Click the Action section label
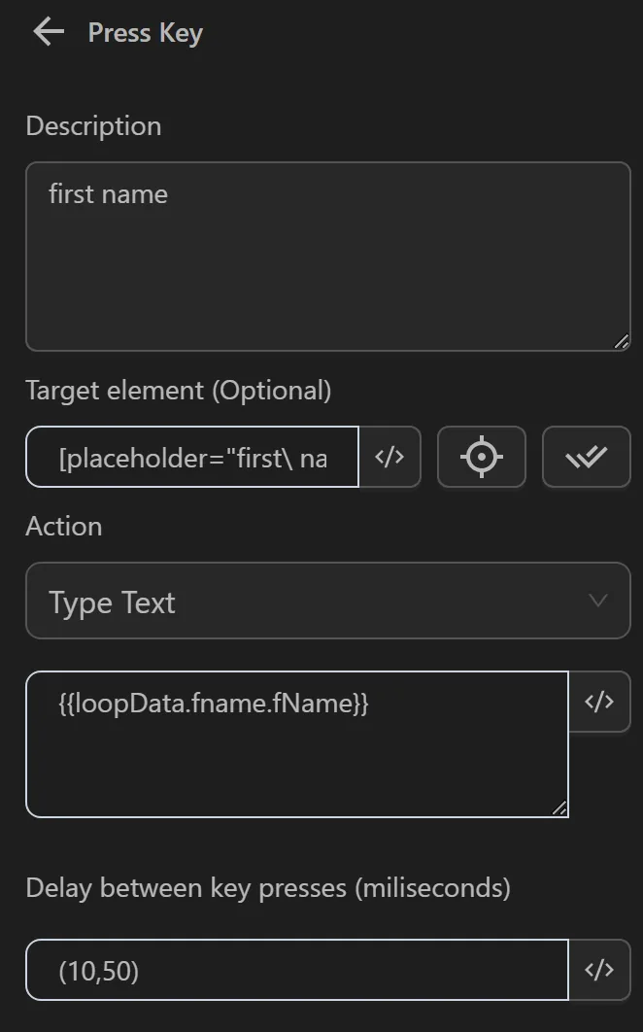The height and width of the screenshot is (1032, 643). click(x=64, y=526)
